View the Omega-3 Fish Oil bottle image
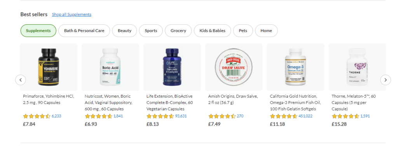 click(295, 67)
